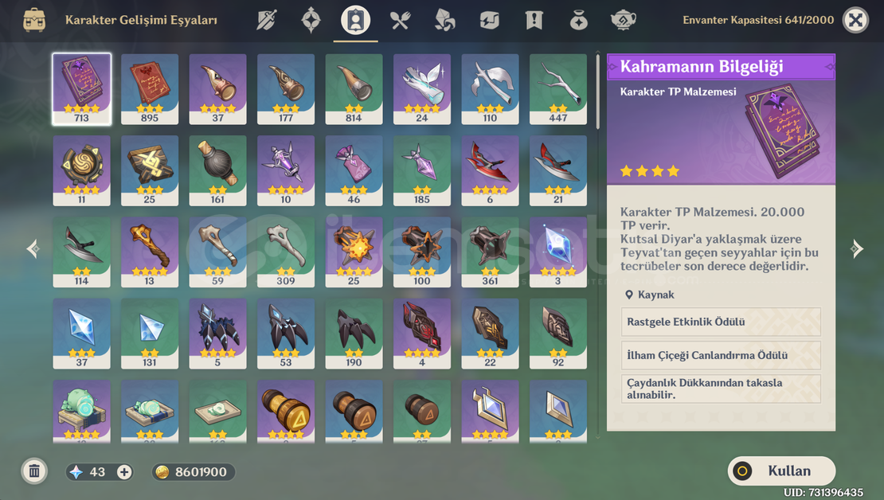Click the inventory grid scrollbar
884x500 pixels.
pyautogui.click(x=598, y=90)
